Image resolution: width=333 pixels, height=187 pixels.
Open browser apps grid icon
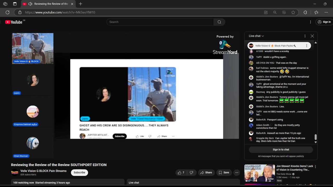[x=266, y=12]
